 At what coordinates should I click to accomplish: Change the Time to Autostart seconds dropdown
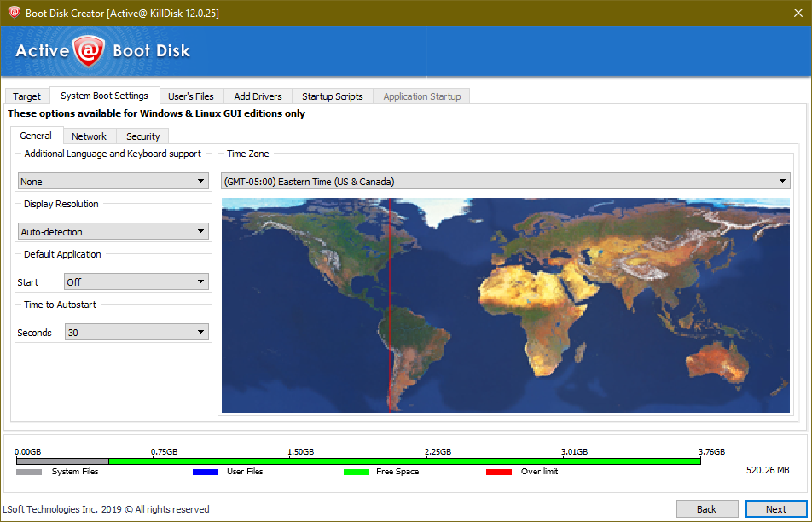click(136, 333)
